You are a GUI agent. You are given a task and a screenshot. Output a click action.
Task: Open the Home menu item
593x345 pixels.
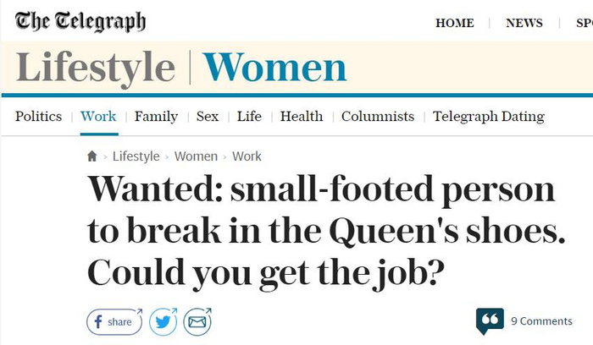[x=455, y=23]
